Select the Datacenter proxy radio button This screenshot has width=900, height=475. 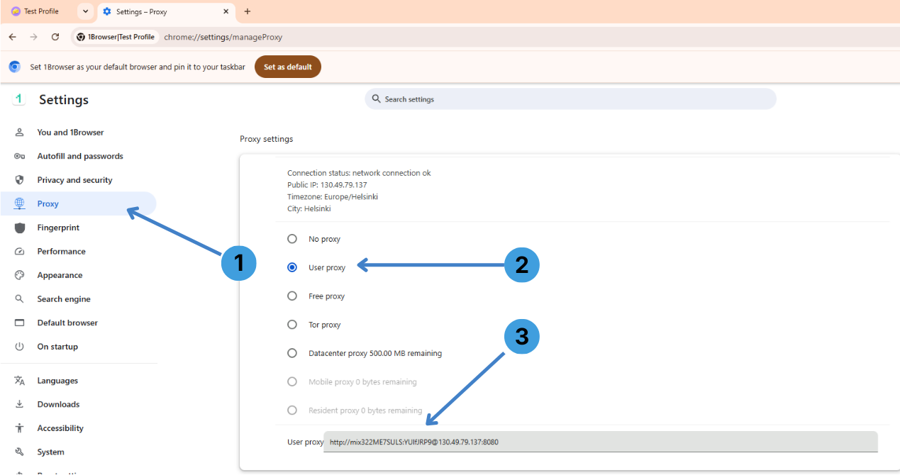click(x=292, y=353)
